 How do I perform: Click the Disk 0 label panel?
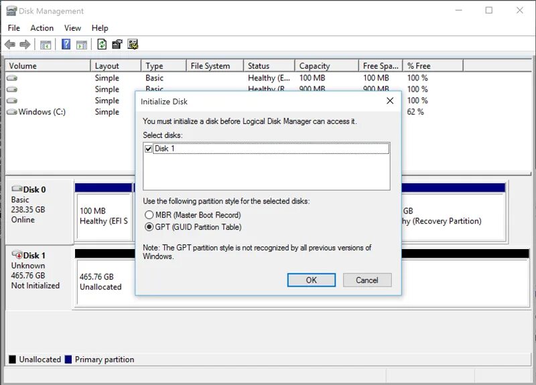point(40,211)
